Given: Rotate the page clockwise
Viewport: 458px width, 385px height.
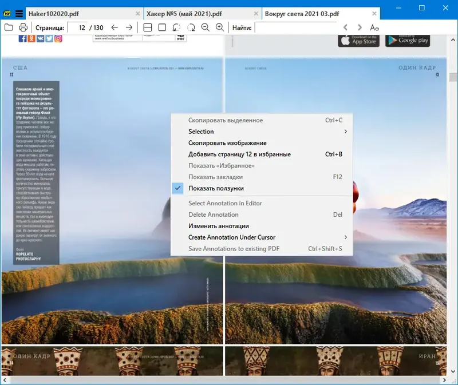Looking at the screenshot, I should 191,27.
